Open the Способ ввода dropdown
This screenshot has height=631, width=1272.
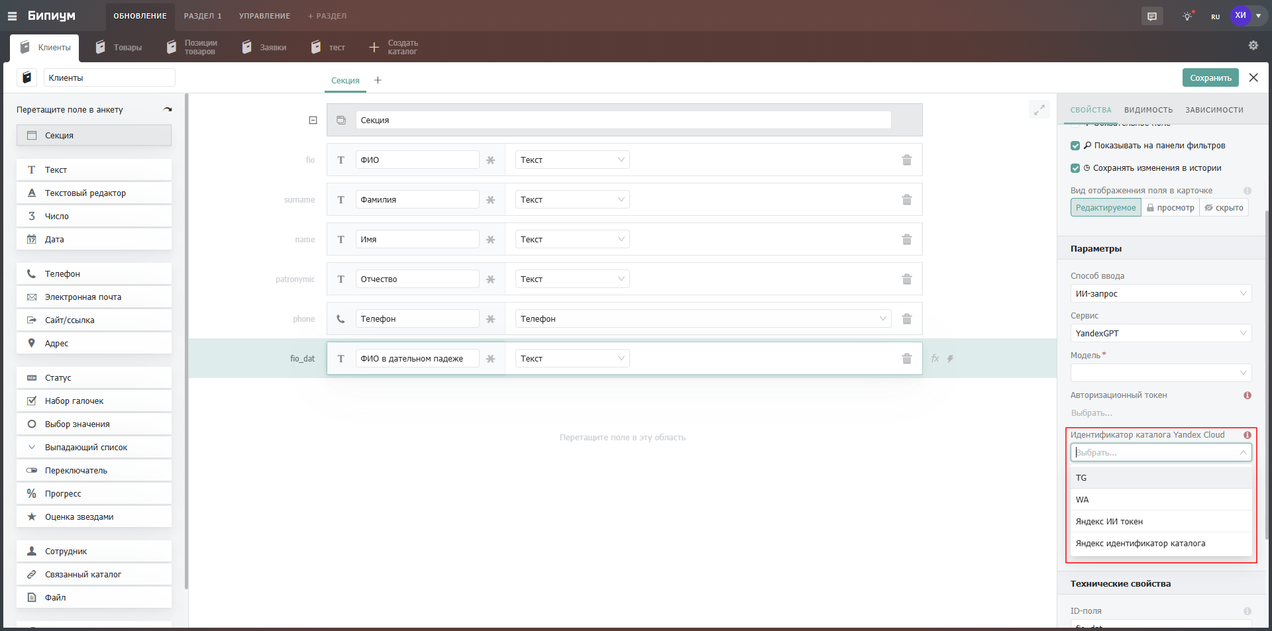[x=1160, y=294]
